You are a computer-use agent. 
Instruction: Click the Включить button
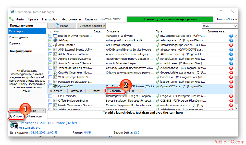click(57, 91)
